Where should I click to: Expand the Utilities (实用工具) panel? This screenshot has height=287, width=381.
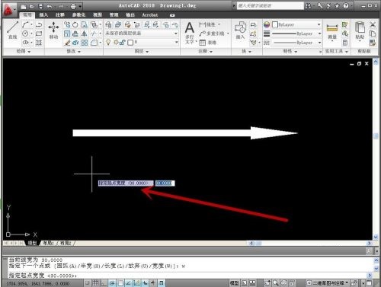(336, 52)
